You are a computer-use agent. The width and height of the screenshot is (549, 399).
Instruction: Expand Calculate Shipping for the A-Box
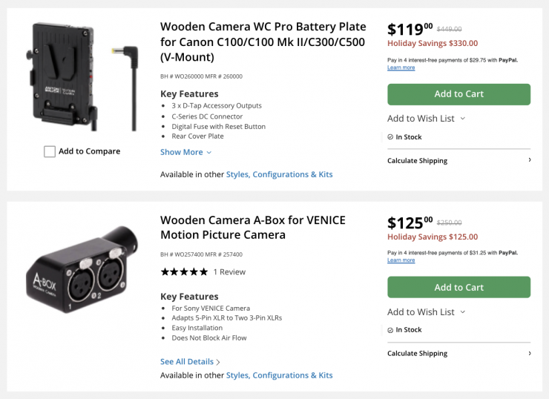pos(458,354)
